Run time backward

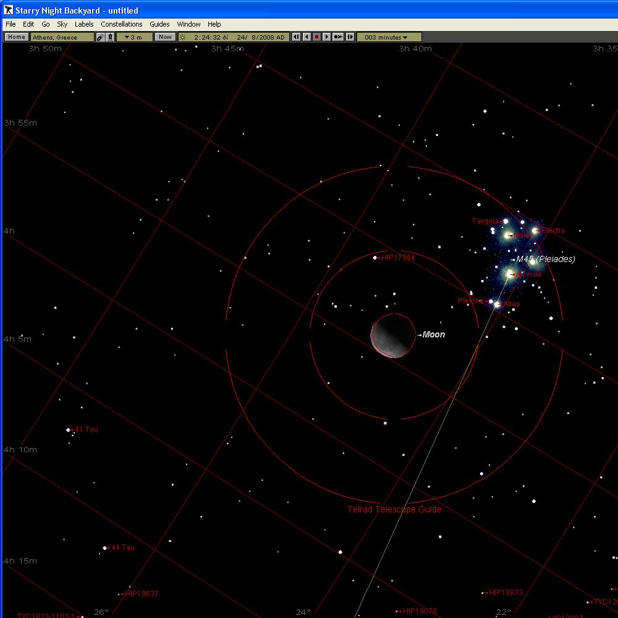pos(307,37)
